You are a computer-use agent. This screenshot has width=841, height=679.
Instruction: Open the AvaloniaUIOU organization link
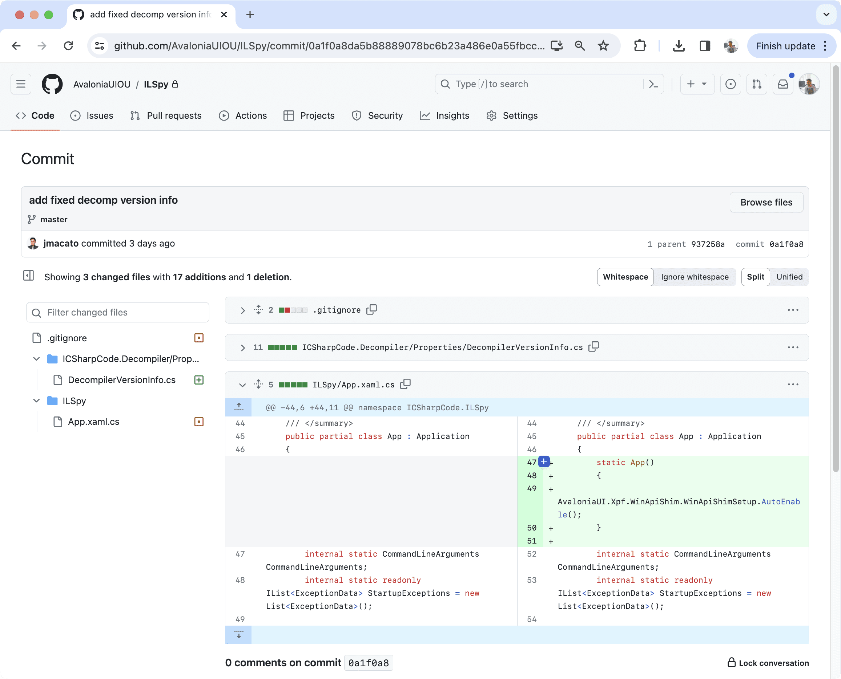click(x=102, y=84)
